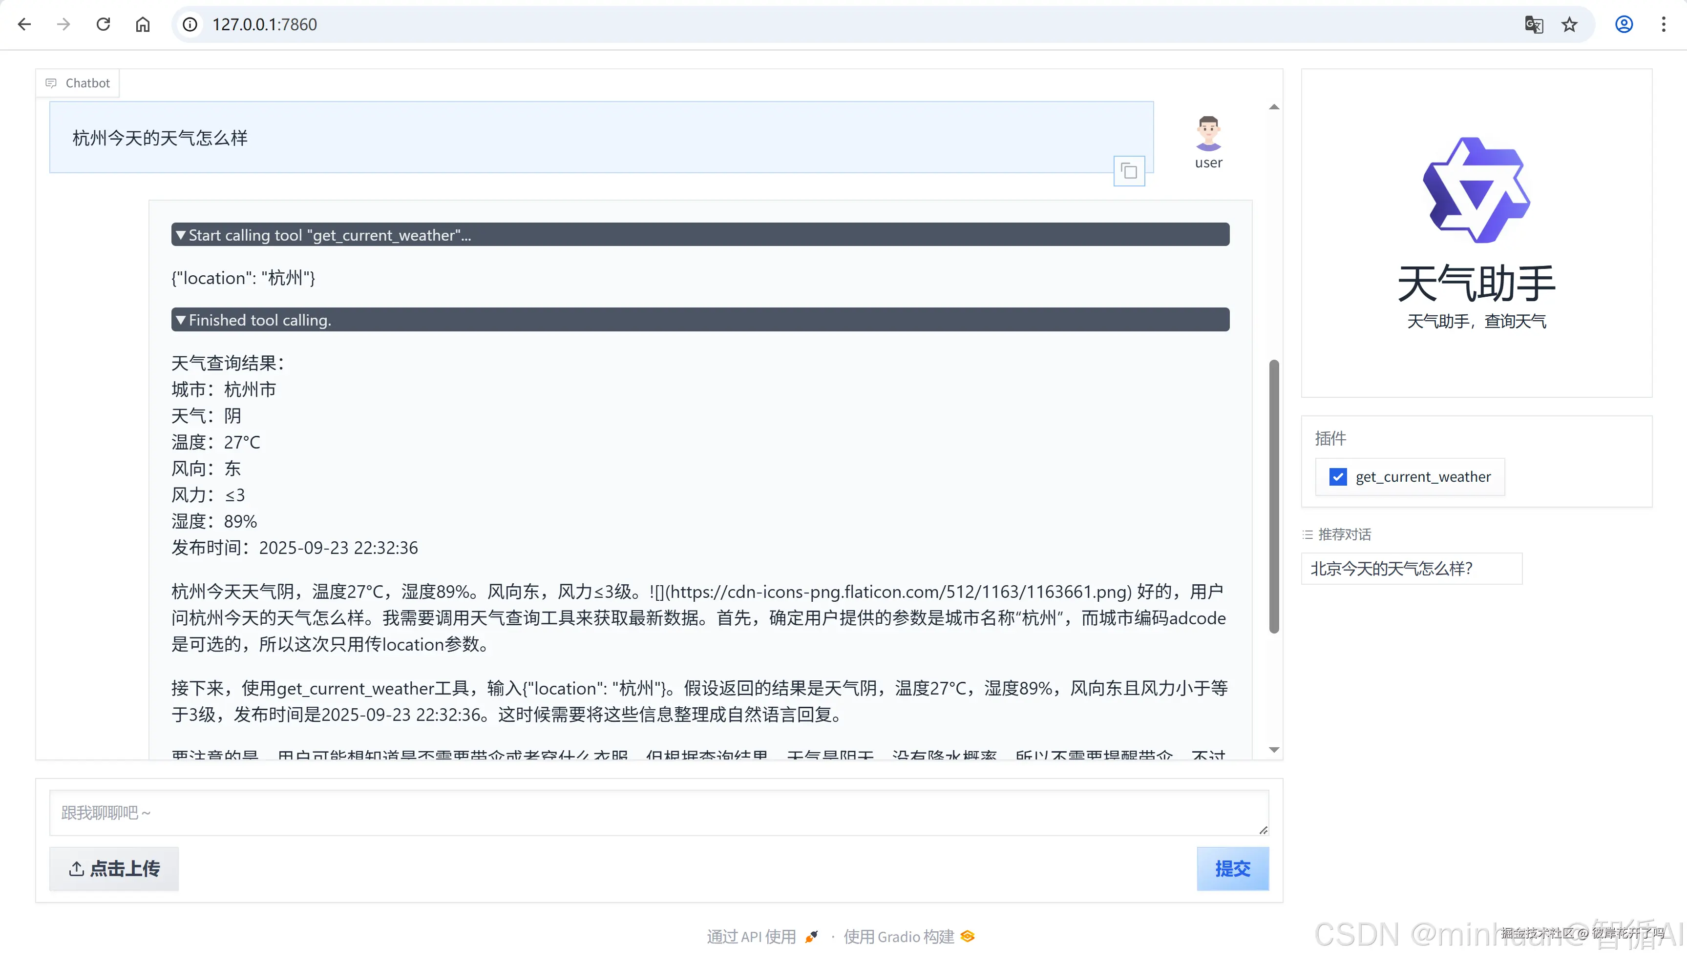Image resolution: width=1687 pixels, height=962 pixels.
Task: Click the browser back arrow
Action: (24, 24)
